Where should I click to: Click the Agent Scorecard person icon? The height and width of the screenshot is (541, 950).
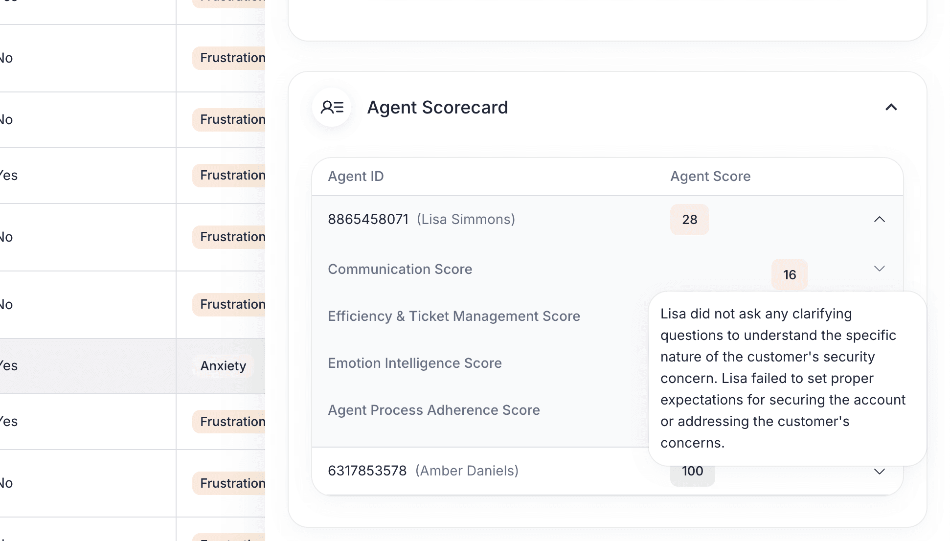332,107
